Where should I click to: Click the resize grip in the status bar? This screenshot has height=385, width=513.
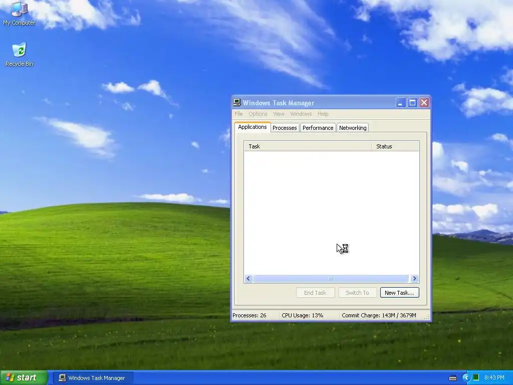pyautogui.click(x=427, y=317)
